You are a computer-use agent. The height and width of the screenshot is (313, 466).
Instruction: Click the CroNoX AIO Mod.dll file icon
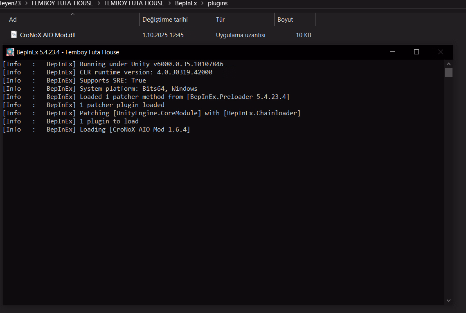(14, 35)
